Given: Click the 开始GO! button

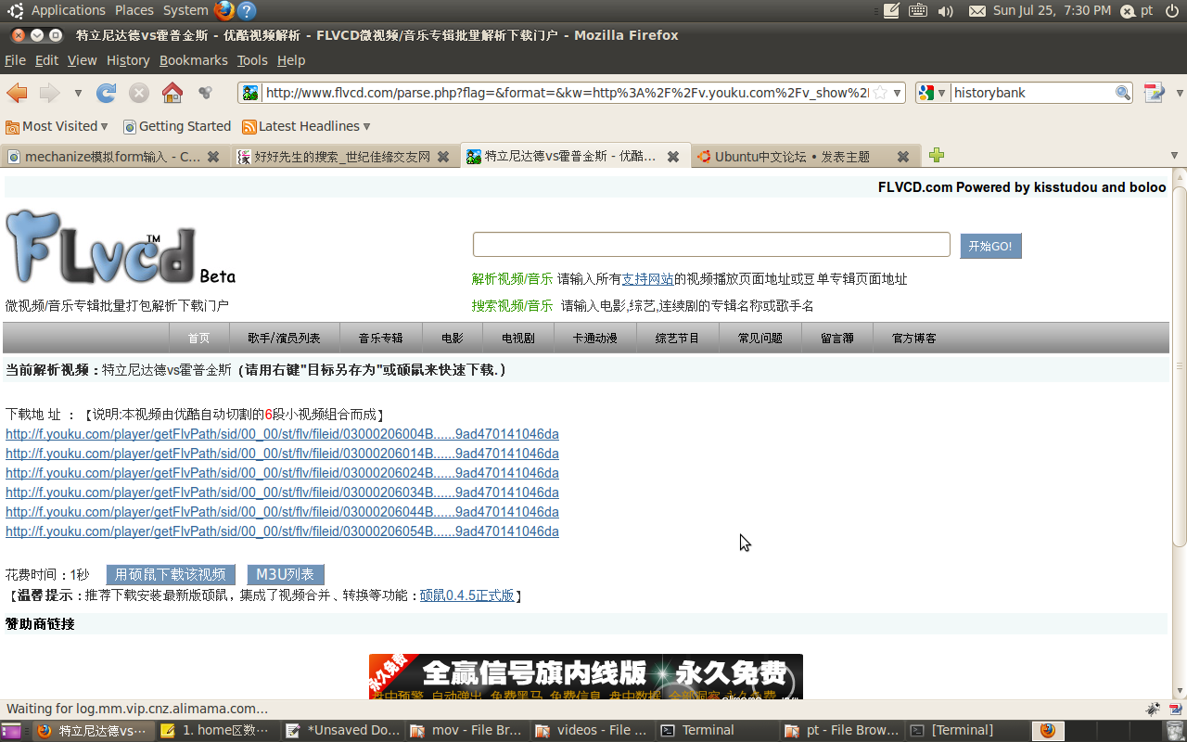Looking at the screenshot, I should tap(990, 246).
